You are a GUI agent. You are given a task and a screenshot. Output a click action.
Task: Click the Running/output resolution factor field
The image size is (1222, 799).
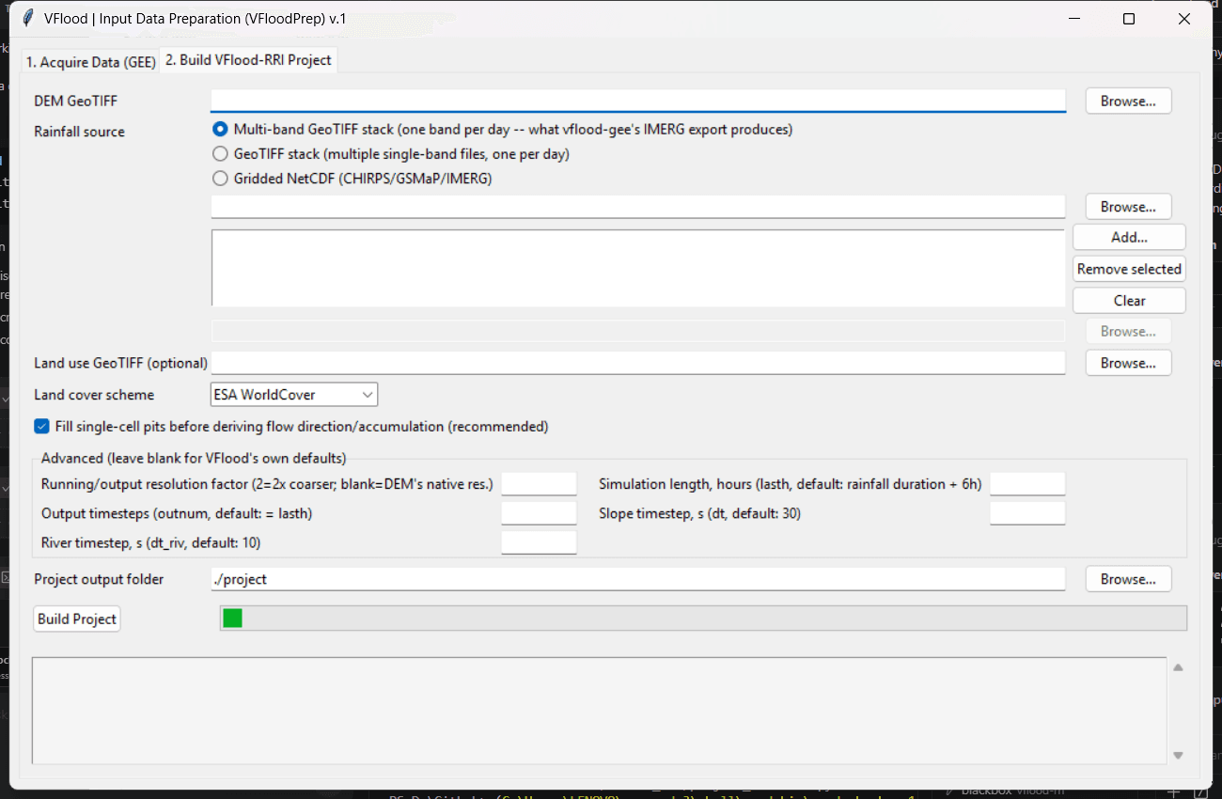click(539, 484)
